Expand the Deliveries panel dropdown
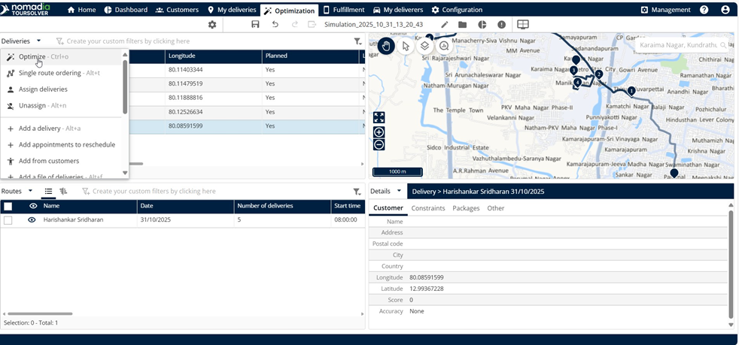Viewport: 739px width, 345px height. (x=38, y=41)
